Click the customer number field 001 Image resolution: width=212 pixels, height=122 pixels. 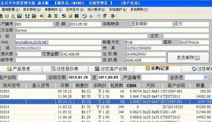pyautogui.click(x=34, y=24)
